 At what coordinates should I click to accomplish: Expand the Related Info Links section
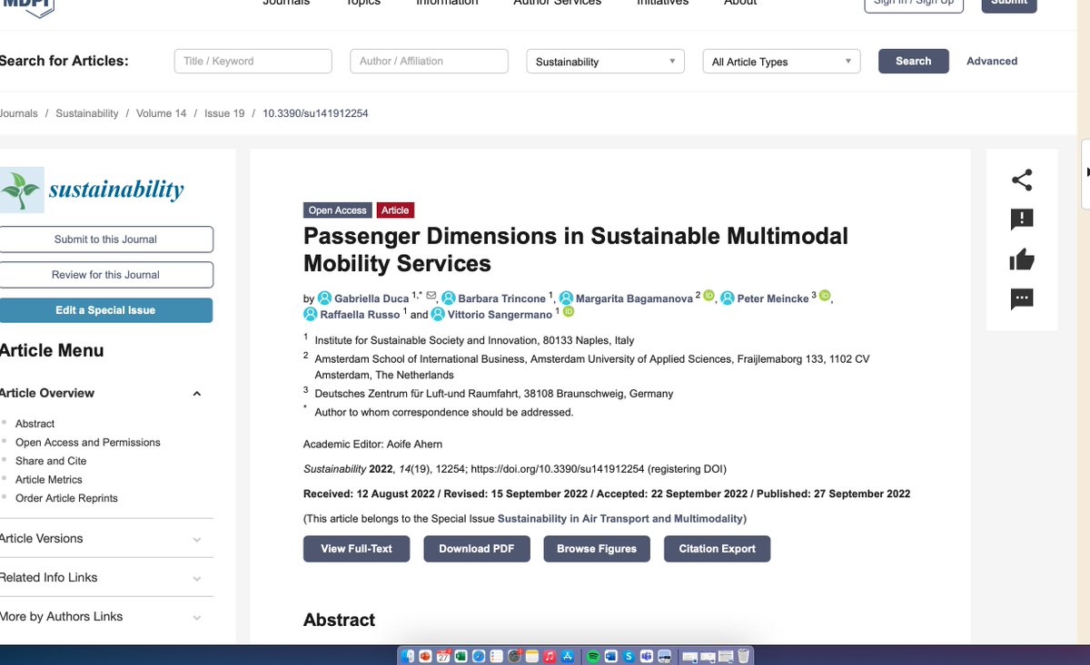(x=197, y=579)
